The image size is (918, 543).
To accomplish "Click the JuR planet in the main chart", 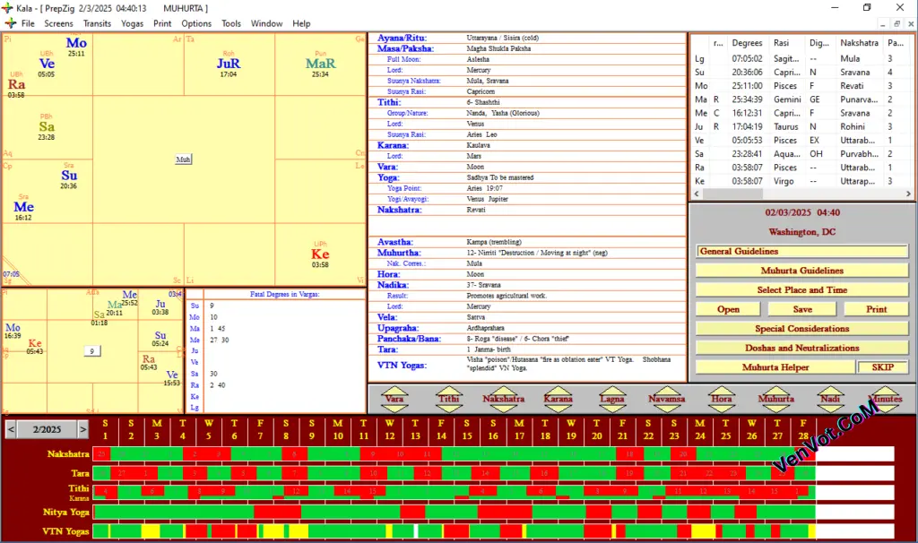I will point(229,64).
